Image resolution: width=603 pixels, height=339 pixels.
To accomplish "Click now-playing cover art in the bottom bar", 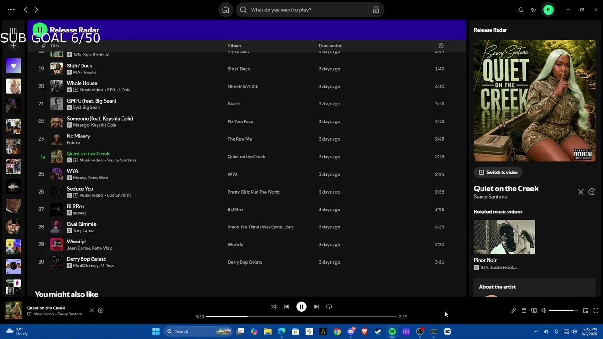I will tap(13, 310).
